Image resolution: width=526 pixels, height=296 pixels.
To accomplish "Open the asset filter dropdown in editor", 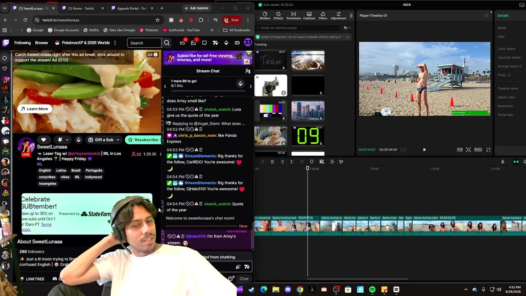I will 346,28.
